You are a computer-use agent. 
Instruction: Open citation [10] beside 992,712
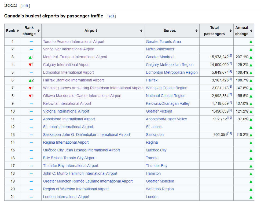coord(229,118)
